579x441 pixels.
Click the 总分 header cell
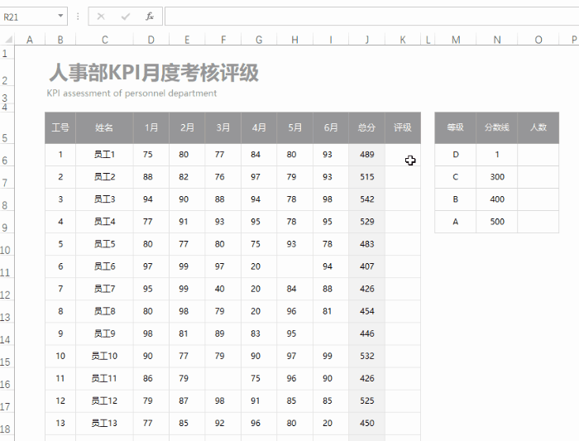(366, 127)
